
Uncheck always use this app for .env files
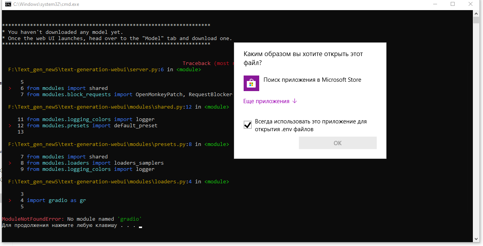[x=248, y=125]
